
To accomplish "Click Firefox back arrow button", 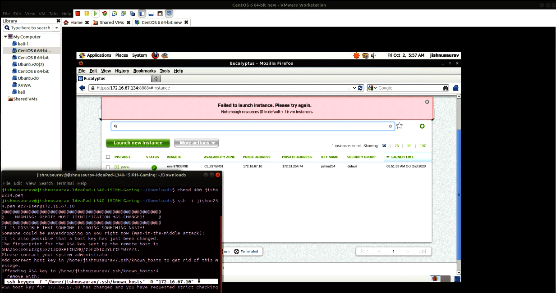I will coord(82,88).
